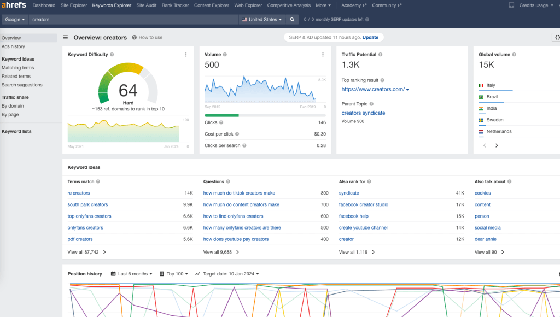Open Rank Tracker

tap(175, 5)
